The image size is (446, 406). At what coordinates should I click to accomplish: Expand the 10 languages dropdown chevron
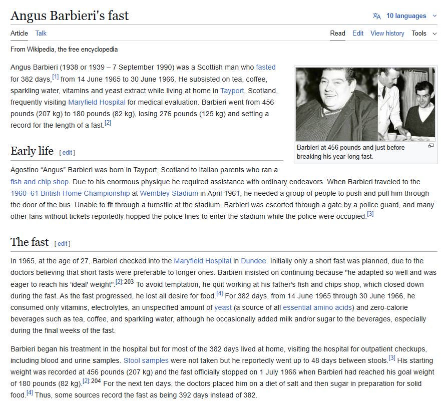click(x=434, y=16)
